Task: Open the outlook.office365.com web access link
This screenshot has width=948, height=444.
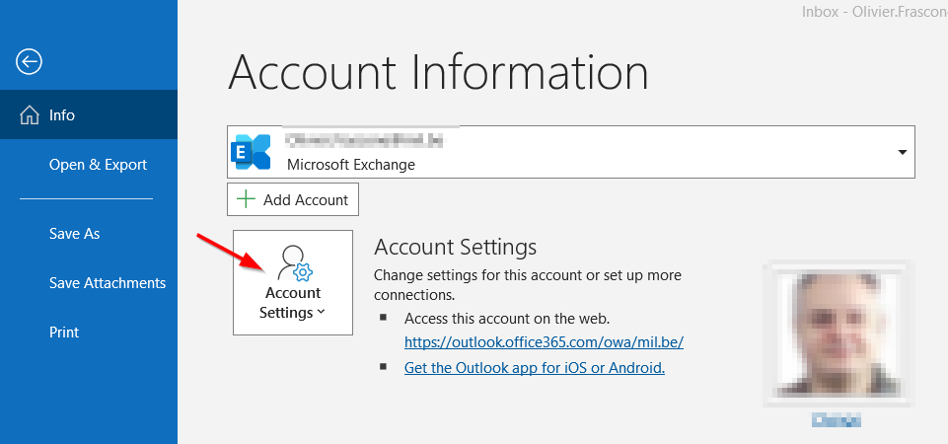Action: click(x=544, y=342)
